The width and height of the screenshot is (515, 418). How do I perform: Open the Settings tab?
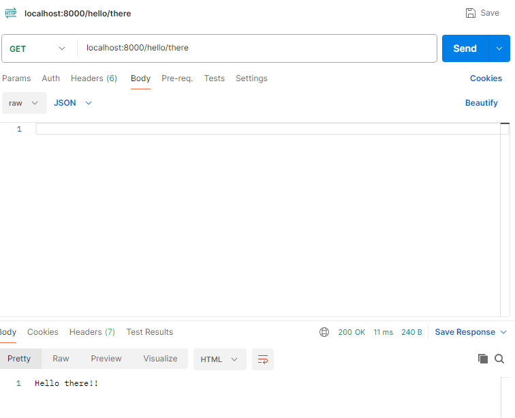251,78
